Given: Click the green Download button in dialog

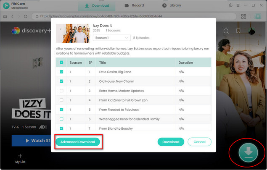Looking at the screenshot, I should coord(171,142).
